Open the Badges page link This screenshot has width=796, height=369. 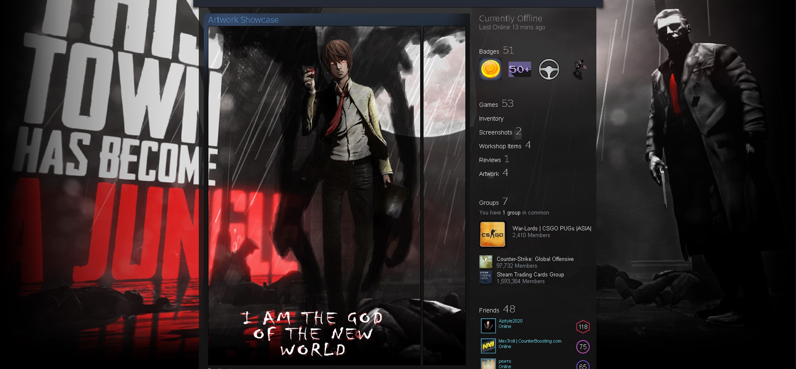point(489,52)
